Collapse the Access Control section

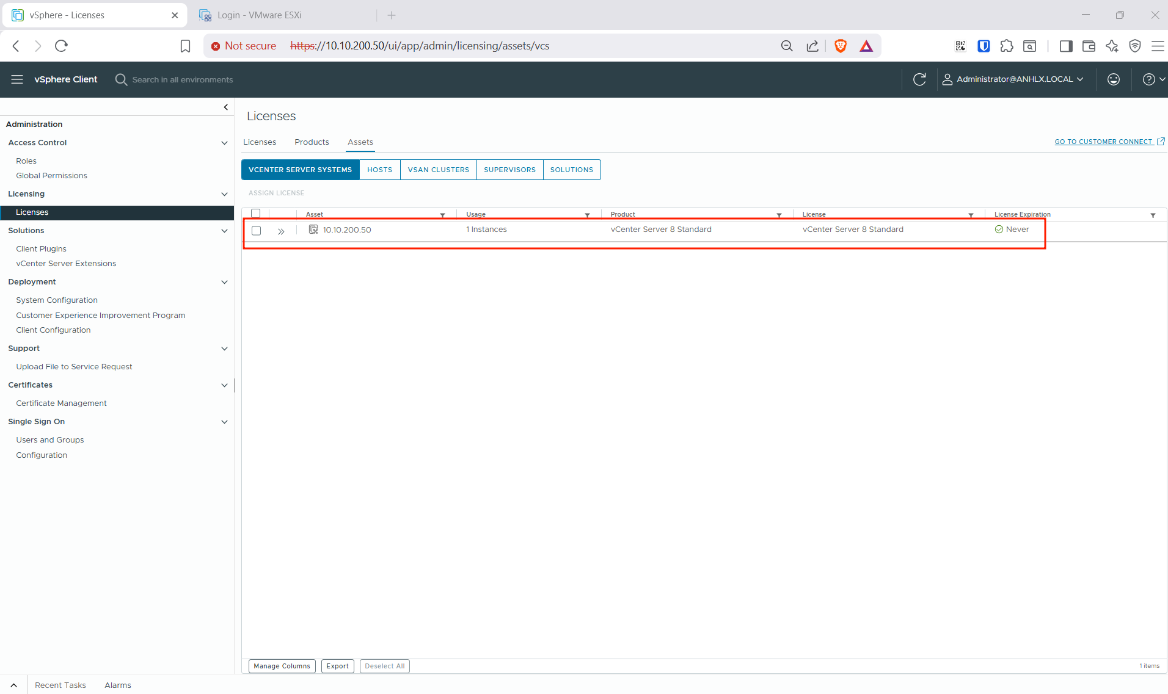tap(224, 143)
